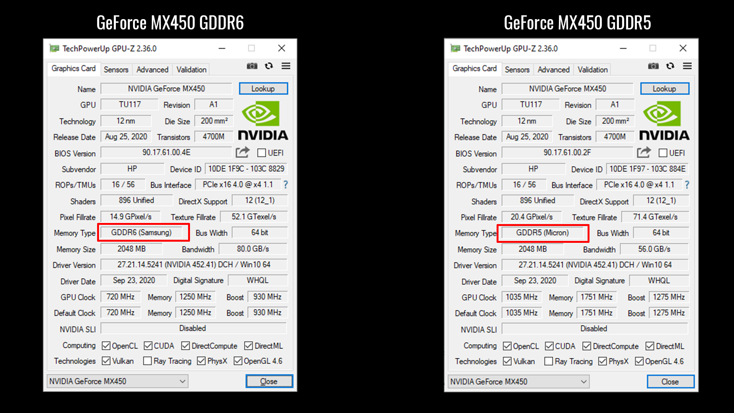734x413 pixels.
Task: Open hamburger menu in right GPU-Z window
Action: click(687, 66)
